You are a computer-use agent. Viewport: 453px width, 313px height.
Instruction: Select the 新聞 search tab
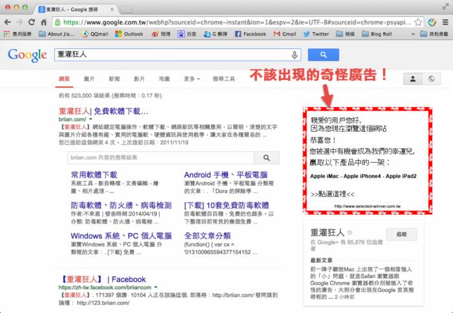(114, 79)
